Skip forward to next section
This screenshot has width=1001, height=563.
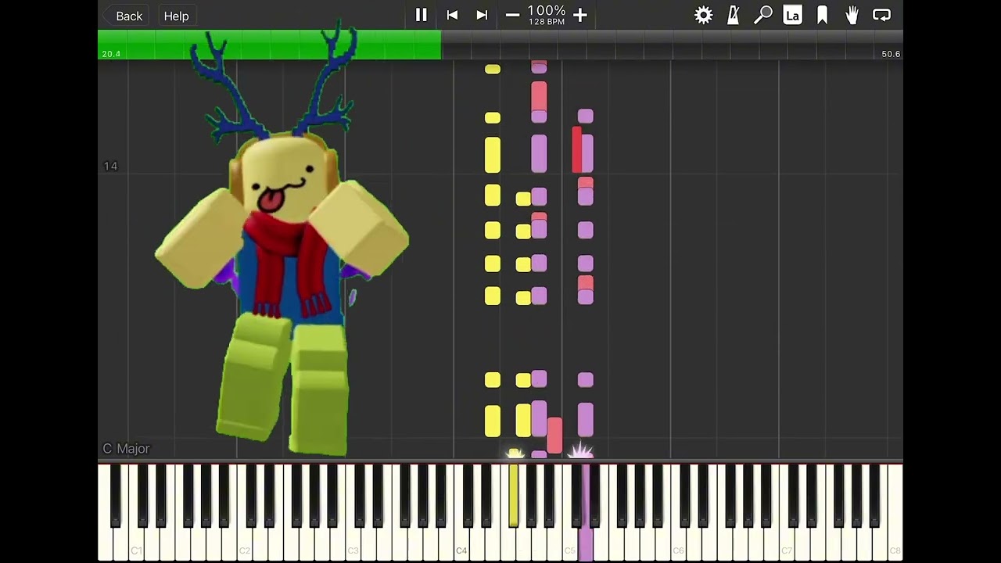482,15
